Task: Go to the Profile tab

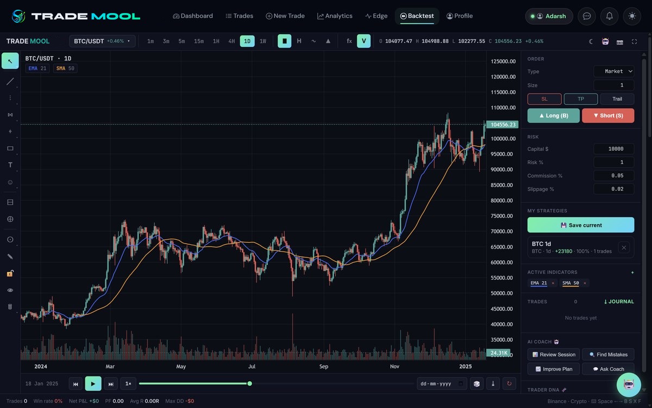Action: tap(460, 16)
